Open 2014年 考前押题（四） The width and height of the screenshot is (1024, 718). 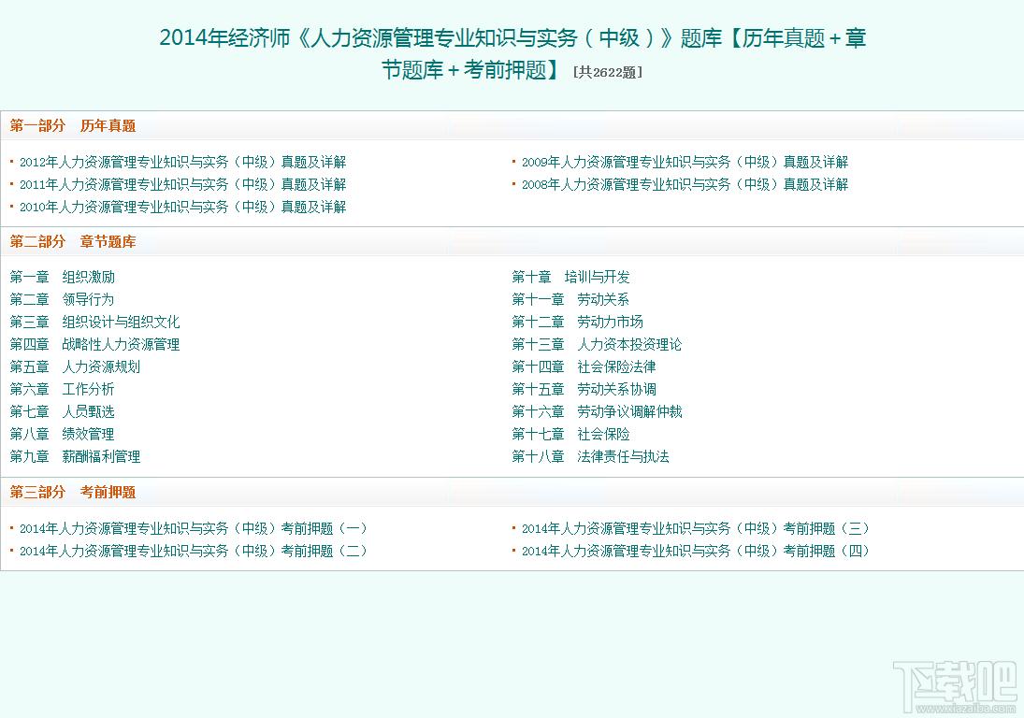tap(696, 551)
